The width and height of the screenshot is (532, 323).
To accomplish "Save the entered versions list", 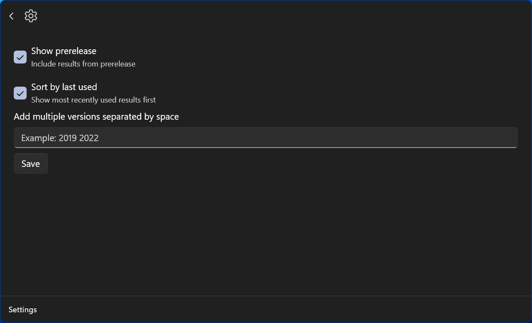I will (30, 163).
